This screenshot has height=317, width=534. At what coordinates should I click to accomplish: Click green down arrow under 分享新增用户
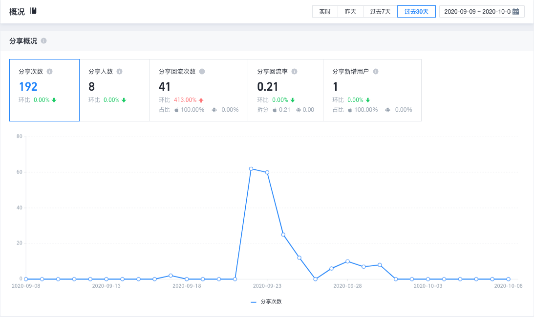tap(368, 100)
